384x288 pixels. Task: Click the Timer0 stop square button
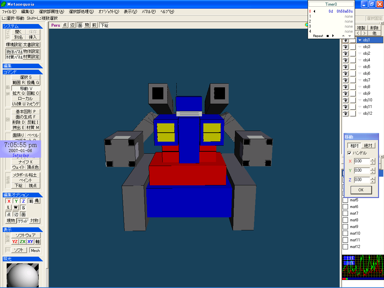tap(328, 36)
